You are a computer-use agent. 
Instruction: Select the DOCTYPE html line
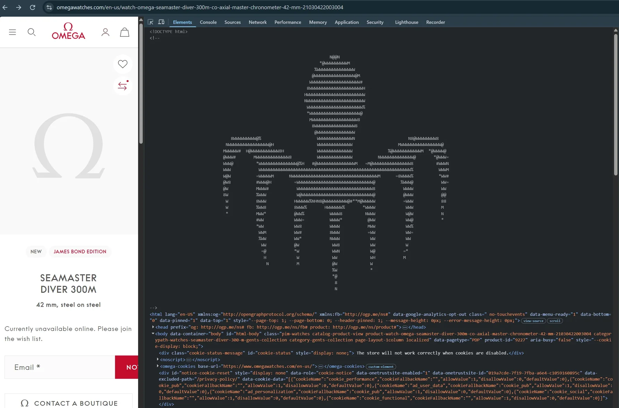169,32
